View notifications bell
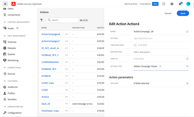The height and width of the screenshot is (117, 194). [180, 4]
